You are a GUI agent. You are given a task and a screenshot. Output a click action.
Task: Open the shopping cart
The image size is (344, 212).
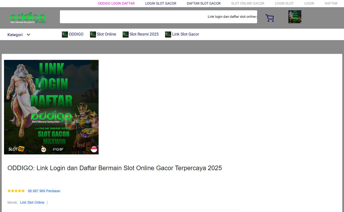(x=270, y=18)
